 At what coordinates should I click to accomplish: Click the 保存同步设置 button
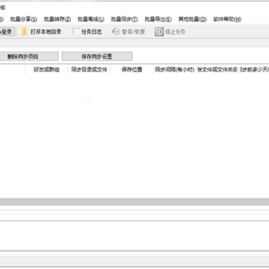[x=97, y=56]
